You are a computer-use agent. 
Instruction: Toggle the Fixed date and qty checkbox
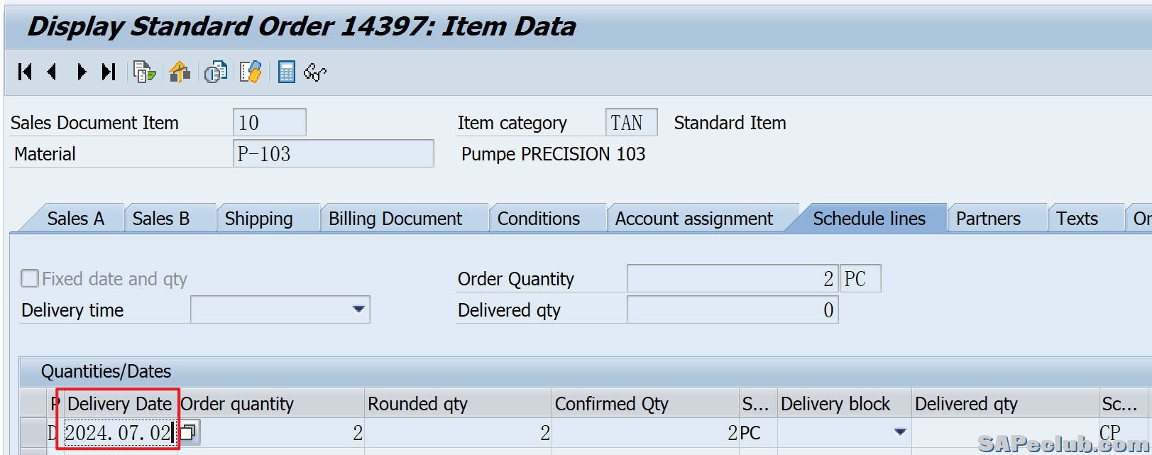tap(30, 278)
